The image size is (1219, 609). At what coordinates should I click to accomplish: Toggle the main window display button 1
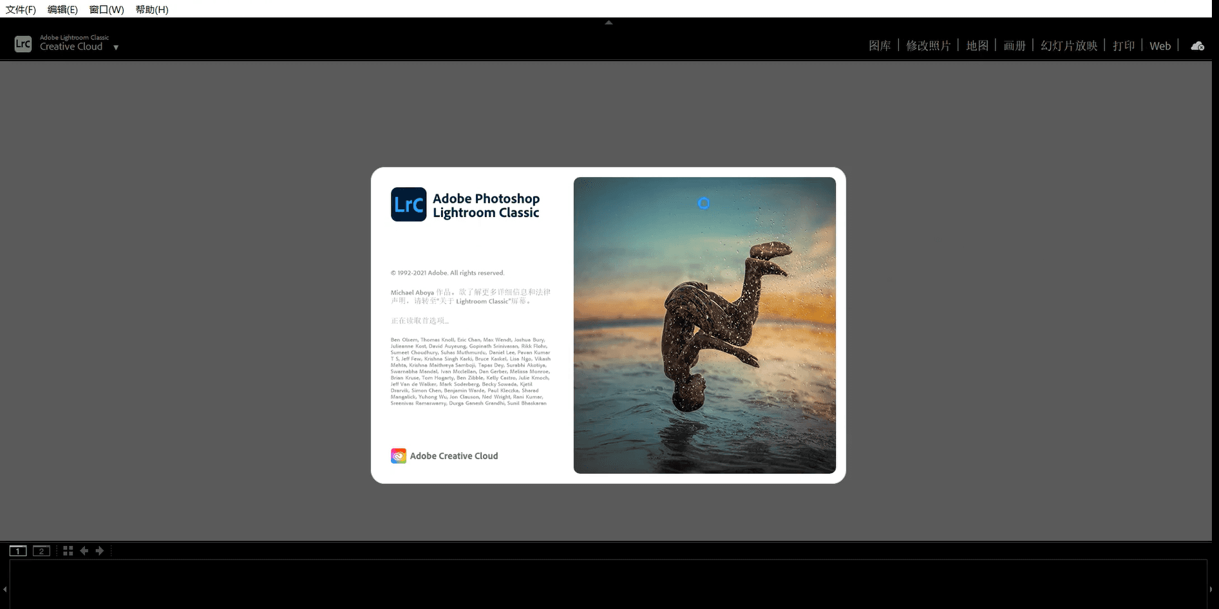pyautogui.click(x=18, y=550)
